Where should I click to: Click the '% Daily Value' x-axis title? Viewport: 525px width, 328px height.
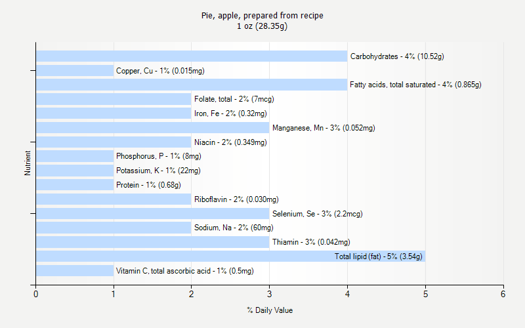point(270,310)
